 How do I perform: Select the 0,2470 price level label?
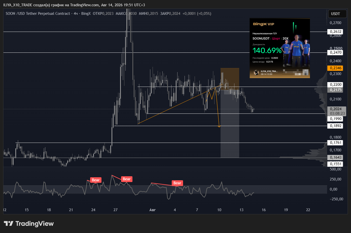(x=336, y=52)
